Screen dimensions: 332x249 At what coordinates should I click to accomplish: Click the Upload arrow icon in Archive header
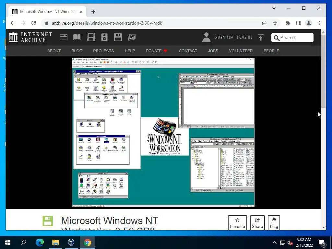261,38
